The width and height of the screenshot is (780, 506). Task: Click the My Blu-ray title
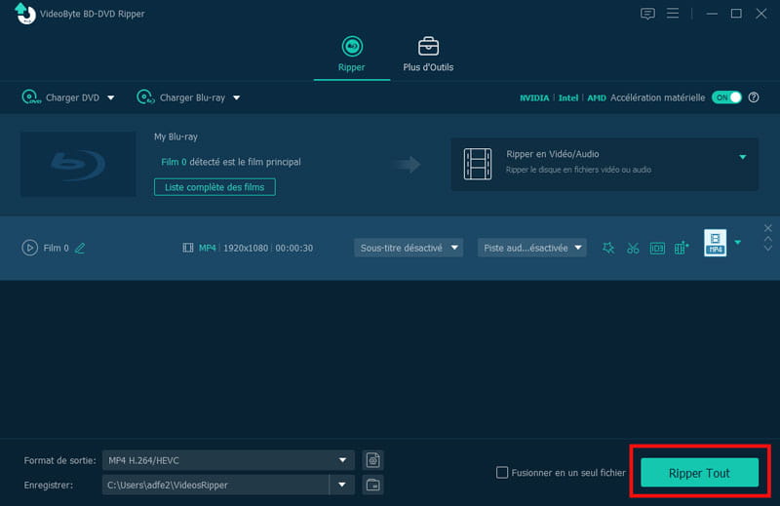click(175, 136)
